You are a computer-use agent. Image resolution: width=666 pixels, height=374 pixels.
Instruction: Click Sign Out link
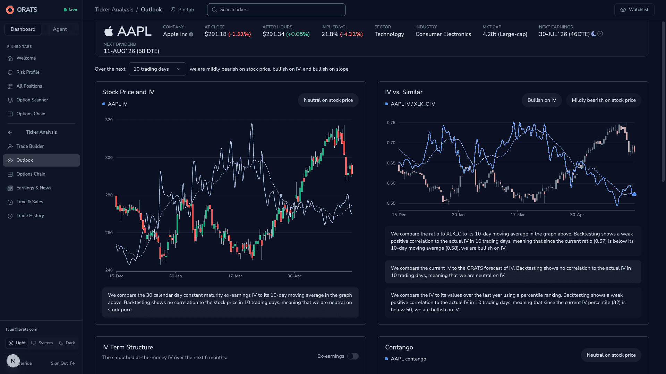[x=63, y=363]
